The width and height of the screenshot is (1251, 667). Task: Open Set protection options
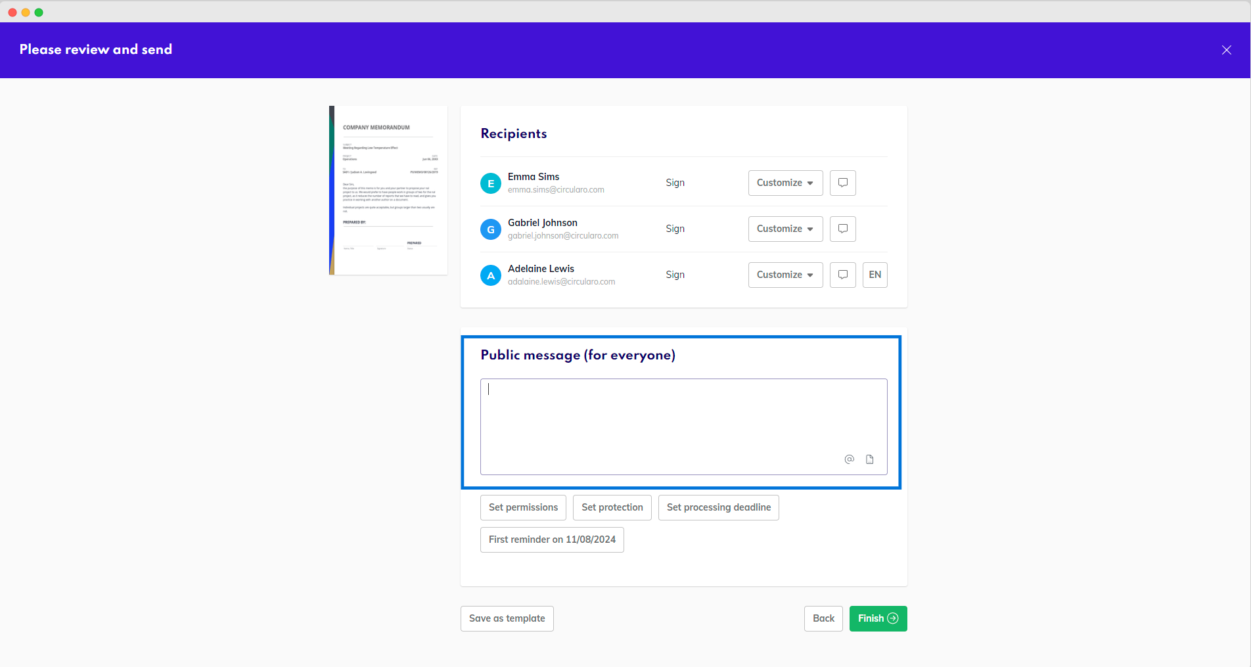612,507
